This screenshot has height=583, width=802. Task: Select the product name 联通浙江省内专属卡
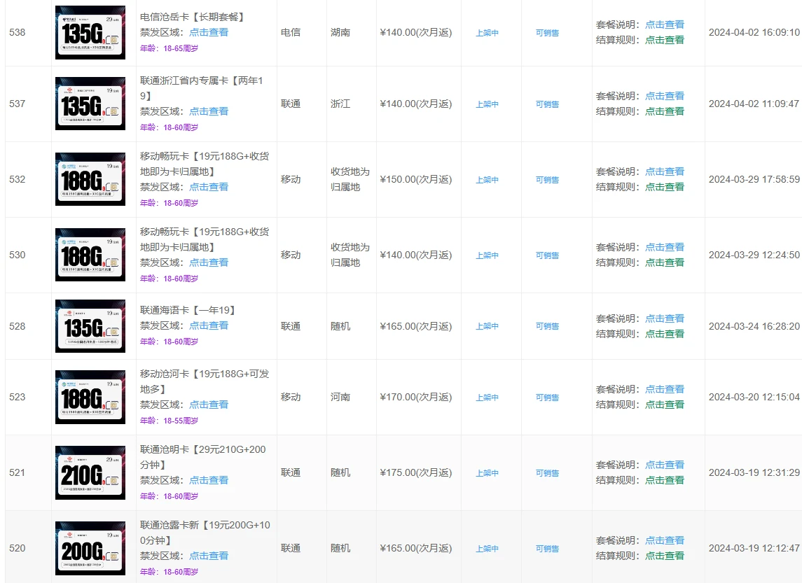[x=184, y=80]
